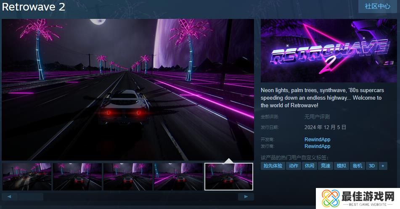Select the third screenshot thumbnail

coord(128,177)
